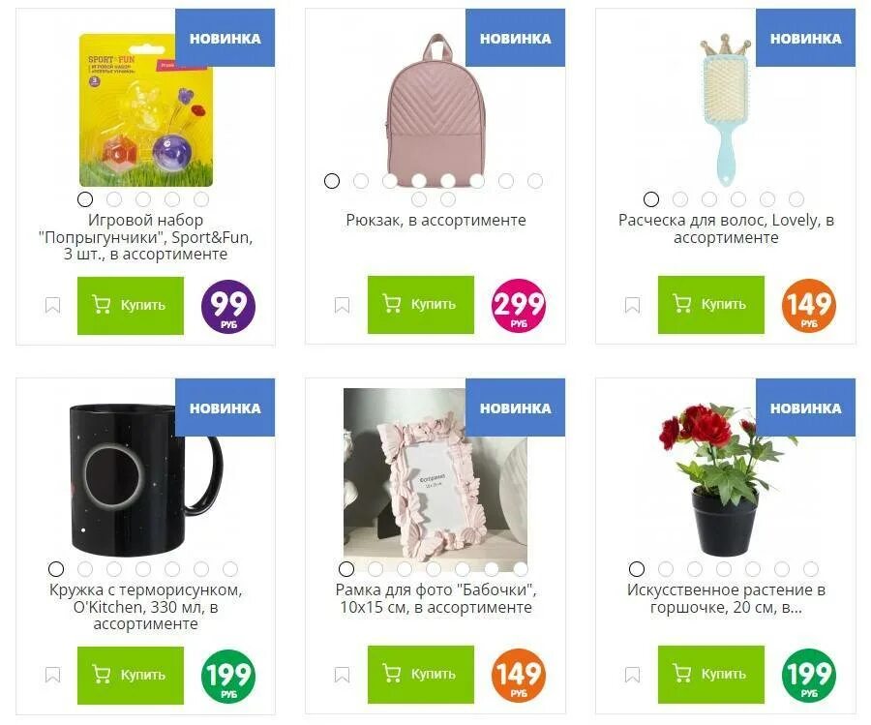This screenshot has height=725, width=871.
Task: Buy the artificial plant in pot
Action: (x=711, y=674)
